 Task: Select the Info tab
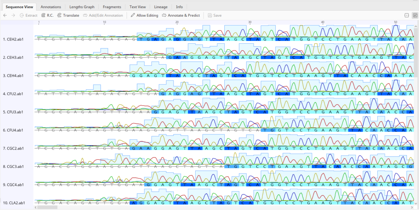pyautogui.click(x=179, y=7)
